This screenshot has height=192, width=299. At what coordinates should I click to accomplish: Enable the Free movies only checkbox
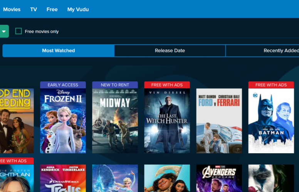18,31
